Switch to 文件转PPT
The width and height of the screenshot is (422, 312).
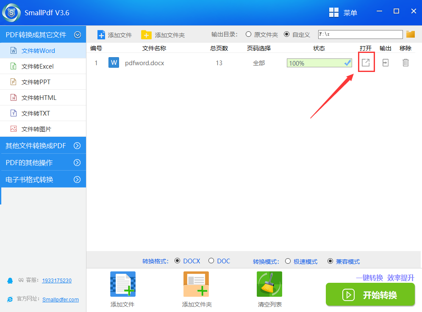tap(43, 82)
